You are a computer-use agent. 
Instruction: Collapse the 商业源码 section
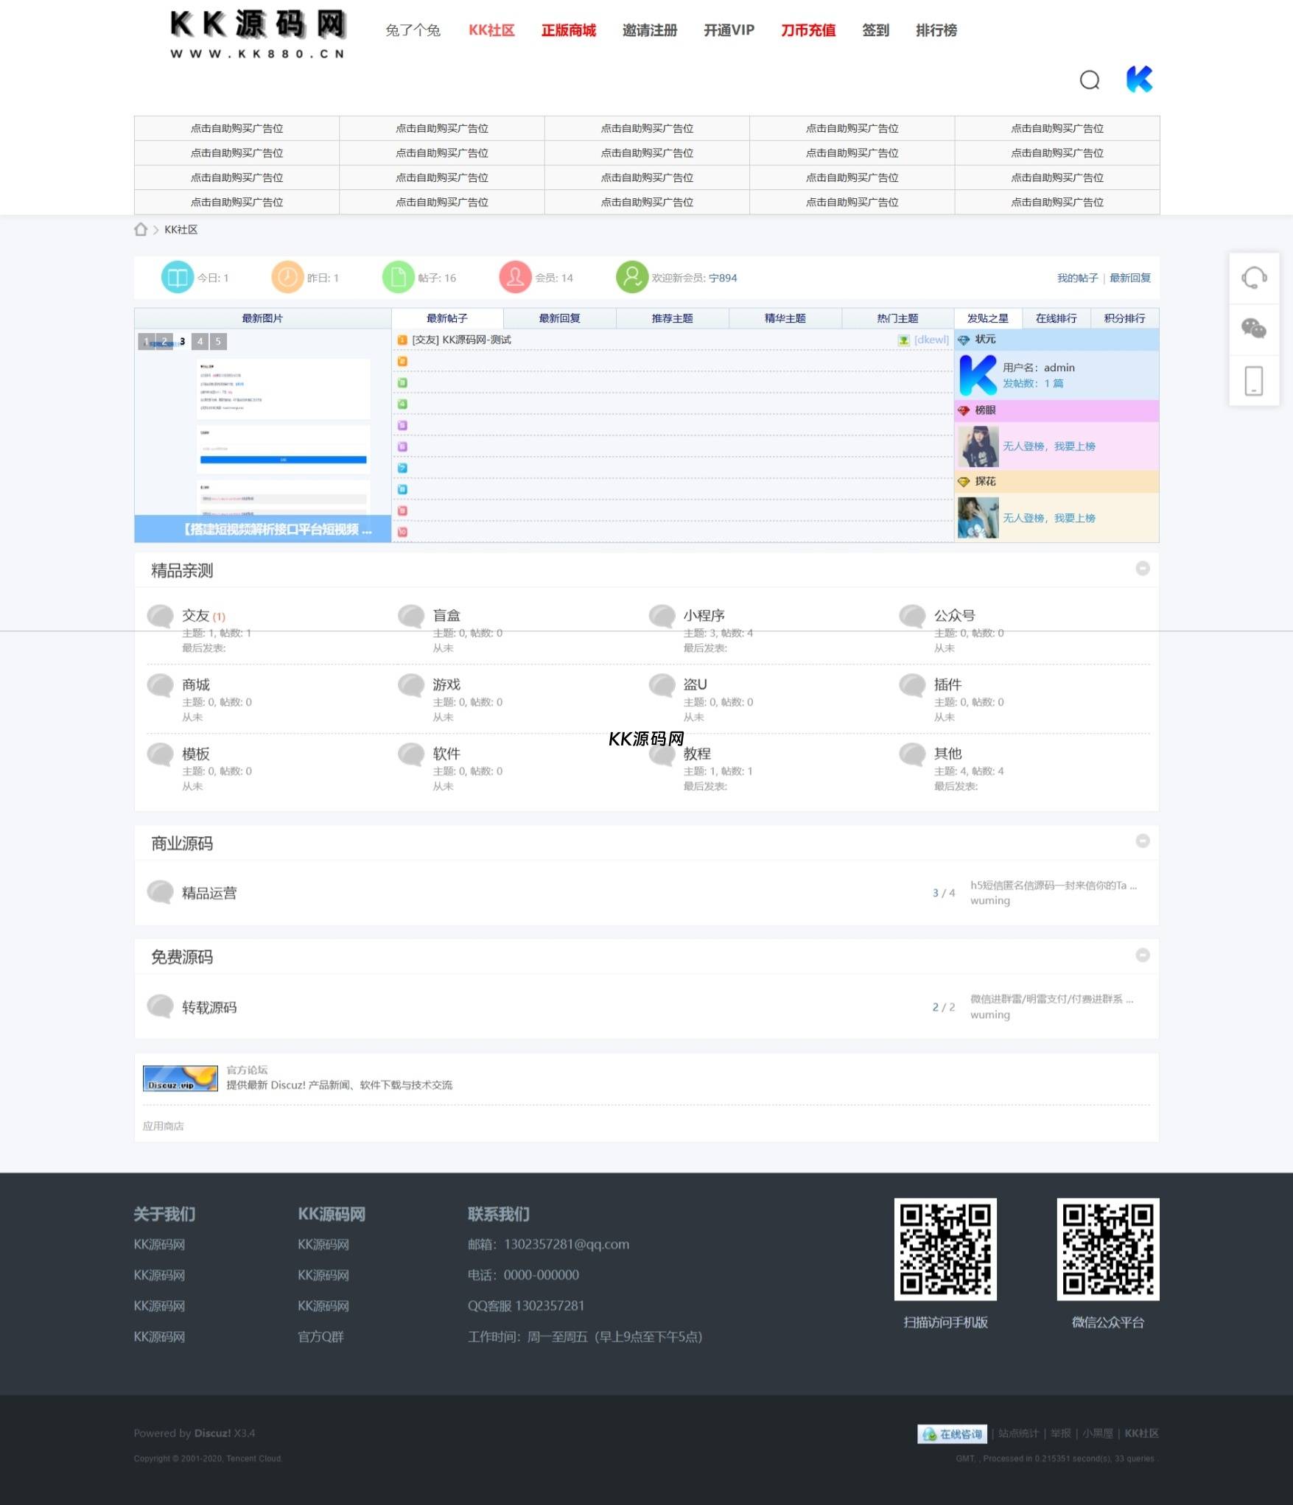click(x=1142, y=841)
